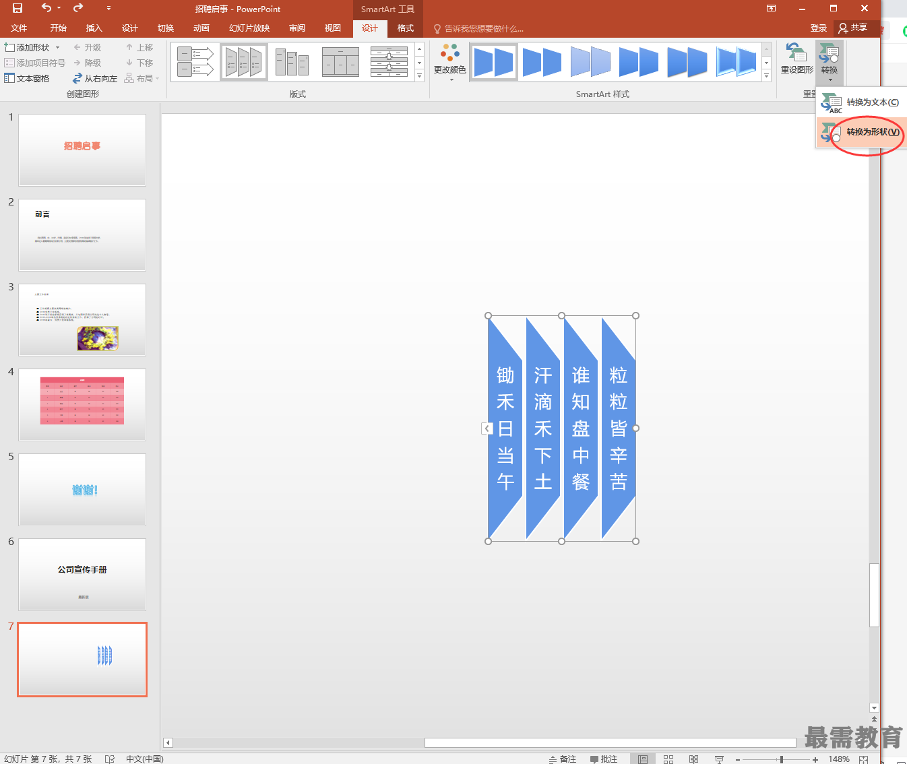Switch to the 审阅 ribbon tab

[x=297, y=28]
